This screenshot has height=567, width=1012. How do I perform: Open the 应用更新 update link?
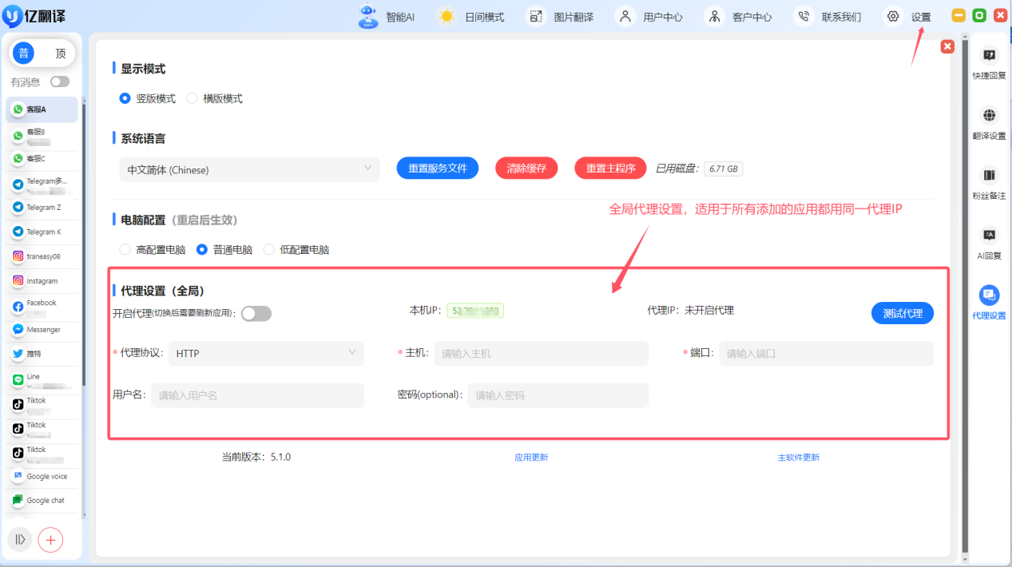pyautogui.click(x=530, y=456)
